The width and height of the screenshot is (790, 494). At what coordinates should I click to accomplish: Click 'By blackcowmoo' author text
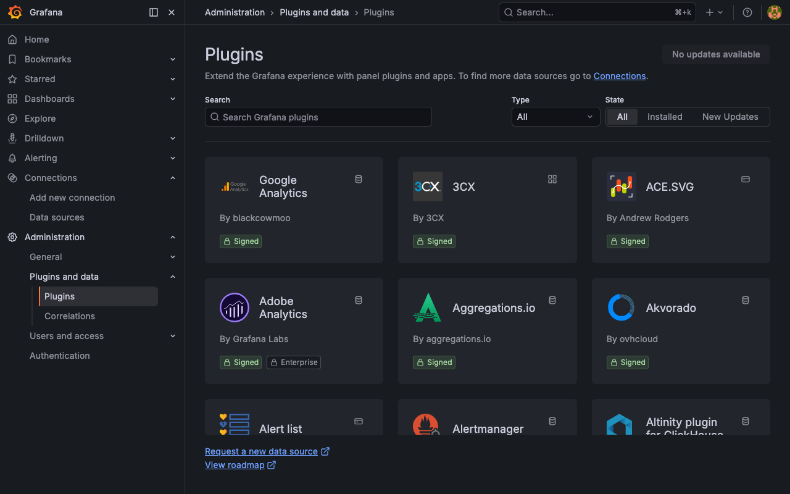(255, 218)
